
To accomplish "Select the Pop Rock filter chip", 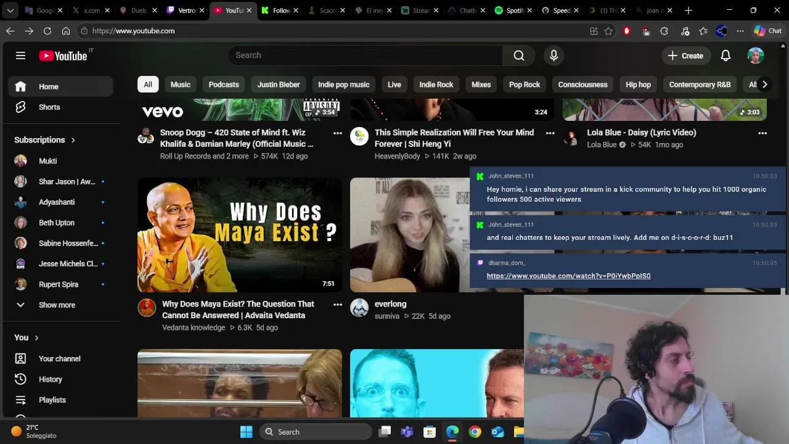I will pyautogui.click(x=525, y=84).
